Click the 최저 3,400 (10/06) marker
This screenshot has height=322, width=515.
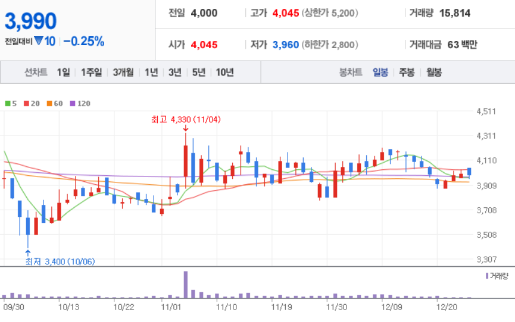tap(60, 261)
